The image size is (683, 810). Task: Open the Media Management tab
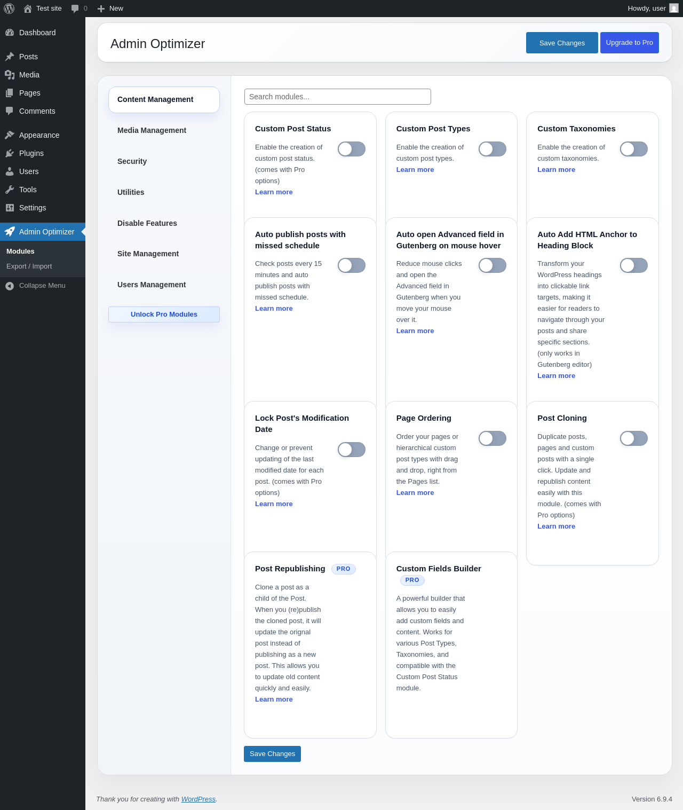(x=152, y=130)
